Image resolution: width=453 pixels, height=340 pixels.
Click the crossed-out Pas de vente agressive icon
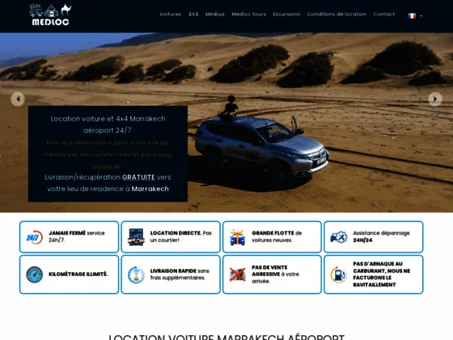pos(238,274)
